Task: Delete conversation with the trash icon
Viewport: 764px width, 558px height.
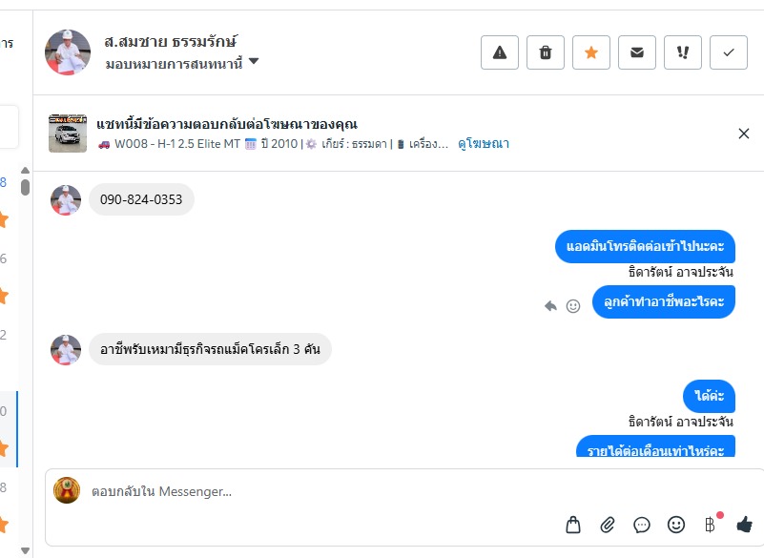Action: (x=546, y=53)
